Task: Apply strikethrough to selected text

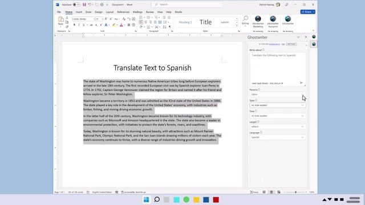Action: pyautogui.click(x=91, y=25)
